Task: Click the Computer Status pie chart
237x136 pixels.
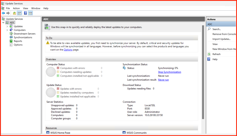Action: pyautogui.click(x=51, y=72)
